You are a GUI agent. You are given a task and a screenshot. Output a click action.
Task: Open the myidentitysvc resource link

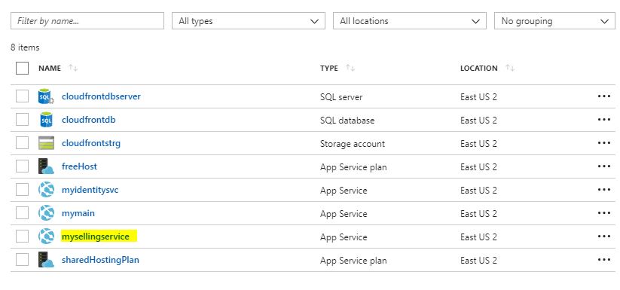90,190
